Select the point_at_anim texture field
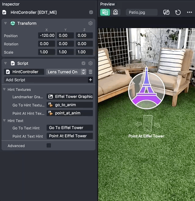The image size is (195, 201). tap(70, 113)
